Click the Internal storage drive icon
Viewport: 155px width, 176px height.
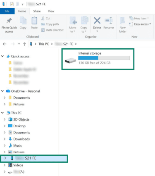70,61
